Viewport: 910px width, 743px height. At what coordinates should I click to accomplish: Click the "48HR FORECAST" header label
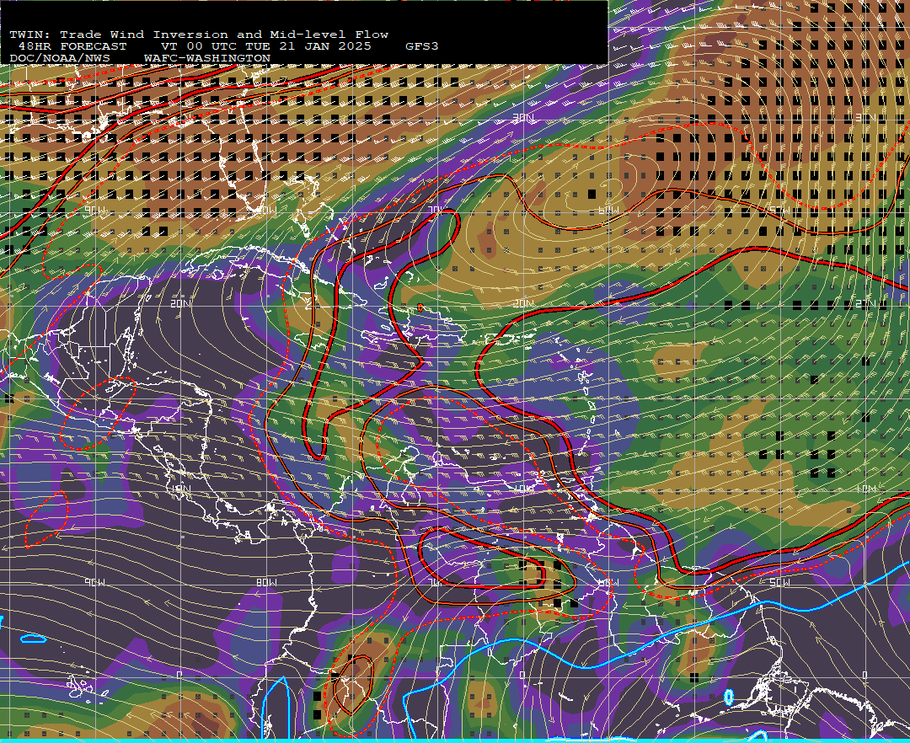[72, 46]
